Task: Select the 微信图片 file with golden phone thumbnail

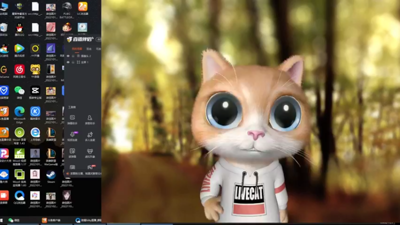Action: [x=51, y=73]
